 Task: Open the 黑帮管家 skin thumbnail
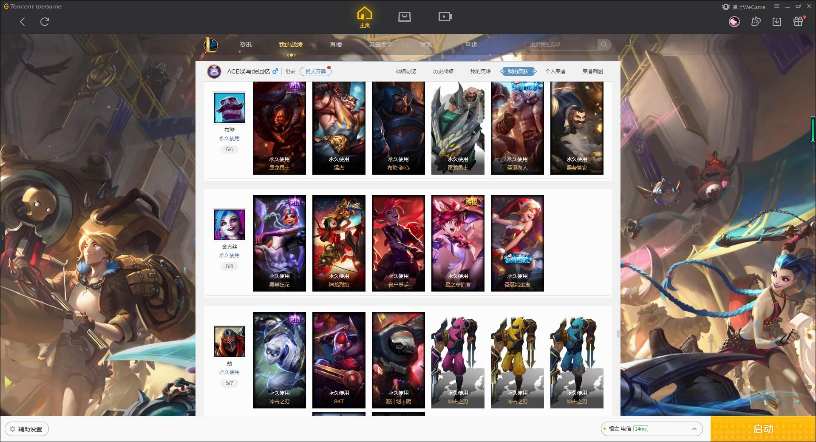(577, 128)
